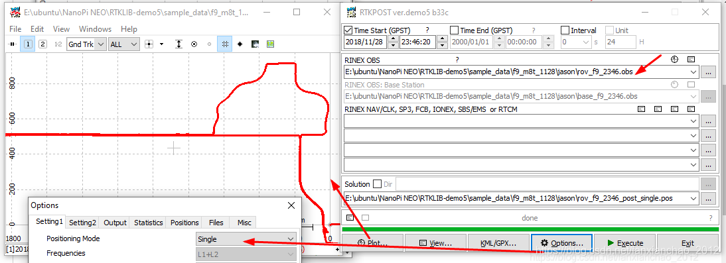Click the fit vertical range icon

point(179,44)
